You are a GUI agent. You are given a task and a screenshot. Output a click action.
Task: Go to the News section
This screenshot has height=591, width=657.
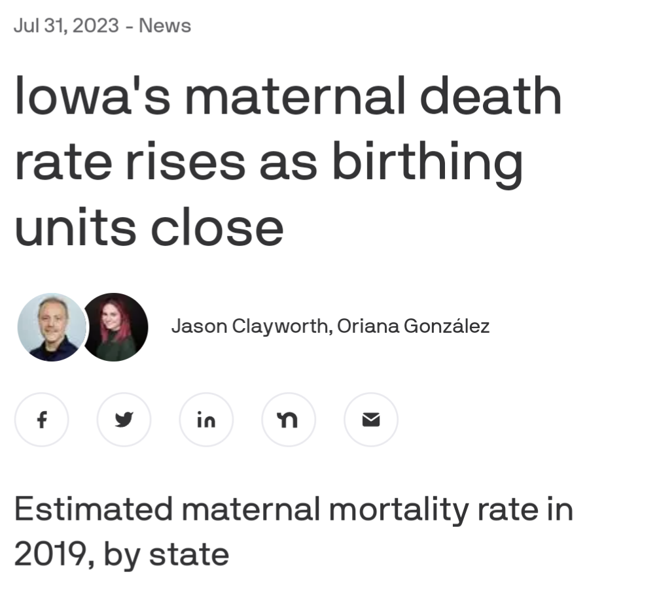[165, 25]
